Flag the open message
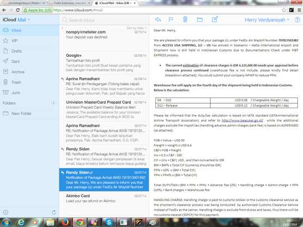This screenshot has height=227, width=303. [x=171, y=20]
